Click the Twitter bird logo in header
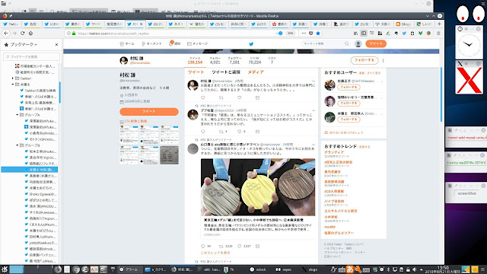The width and height of the screenshot is (487, 274). (x=251, y=44)
